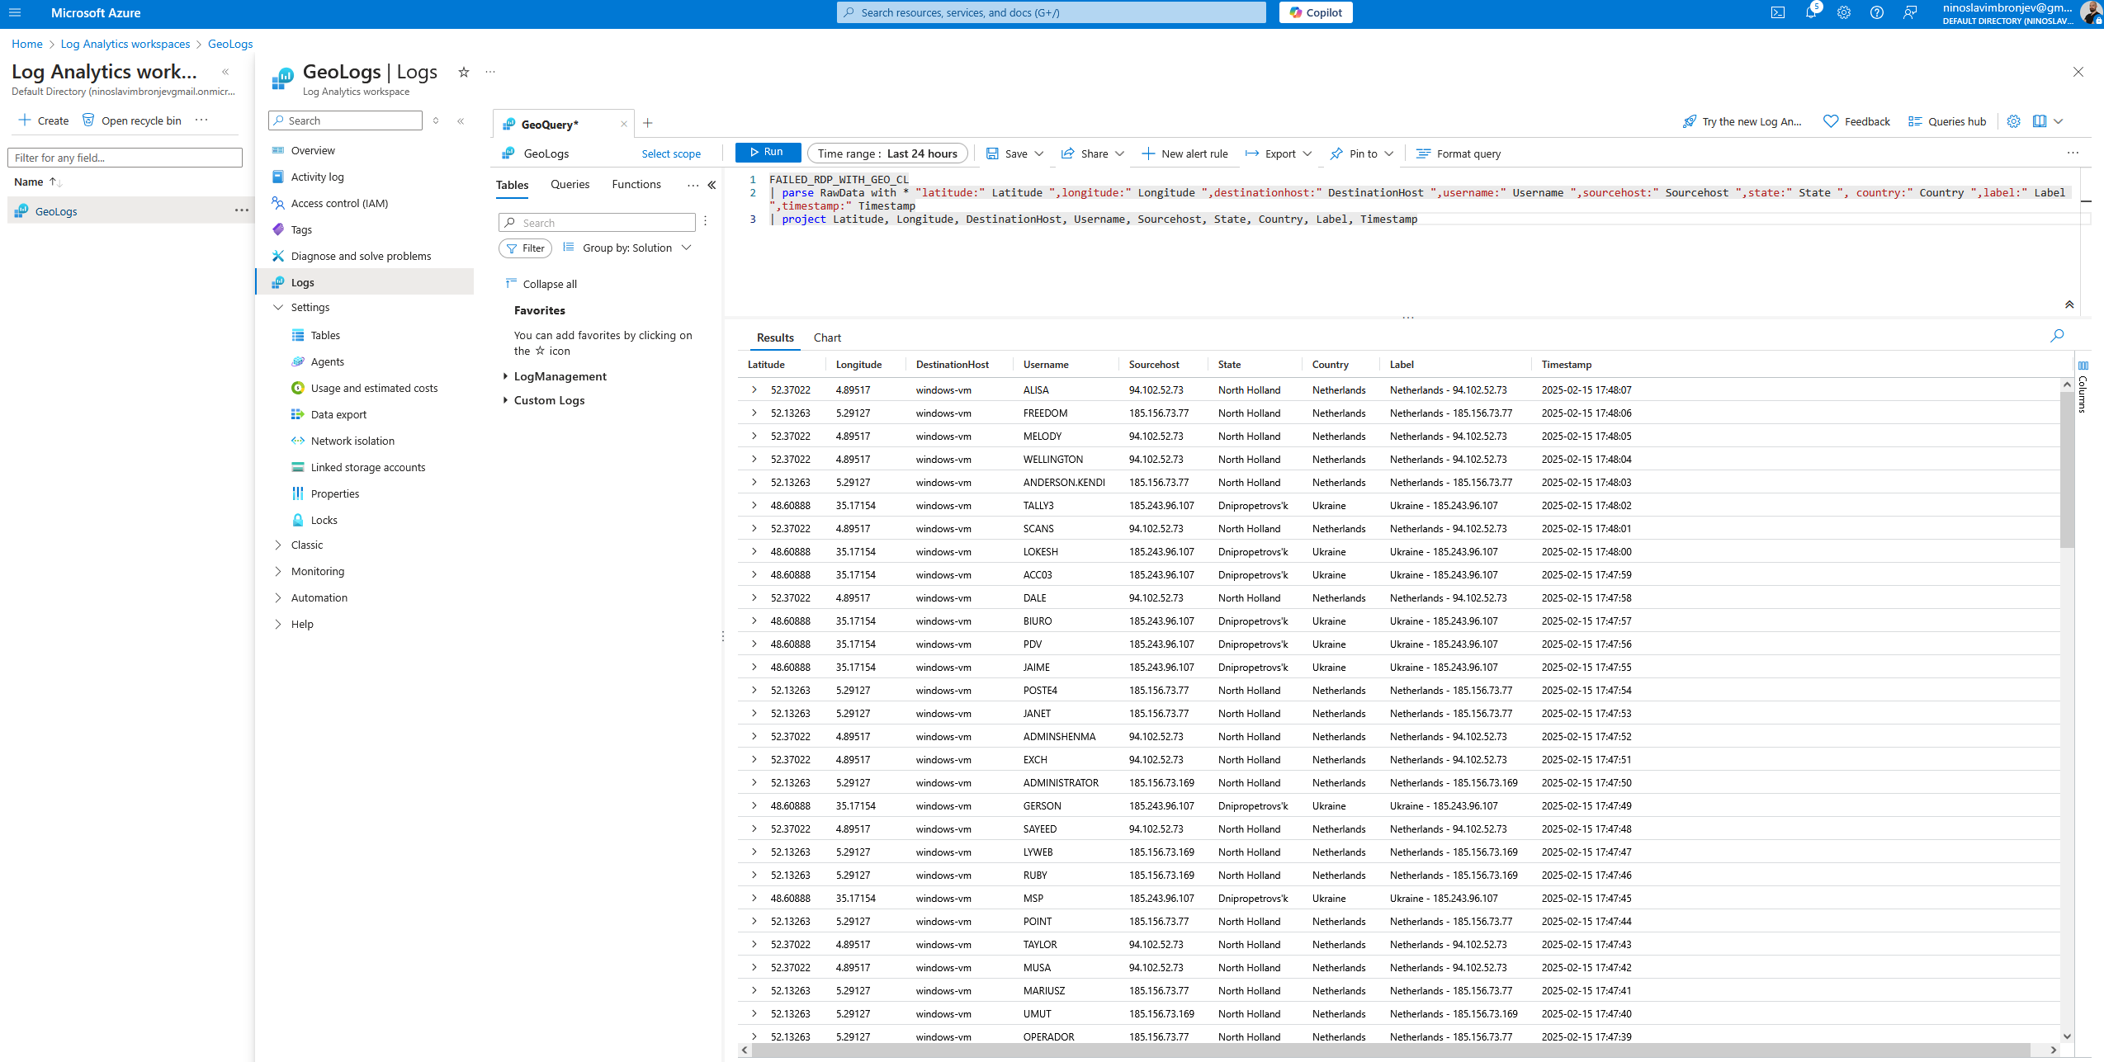This screenshot has height=1062, width=2104.
Task: Switch to the Chart tab
Action: point(827,337)
